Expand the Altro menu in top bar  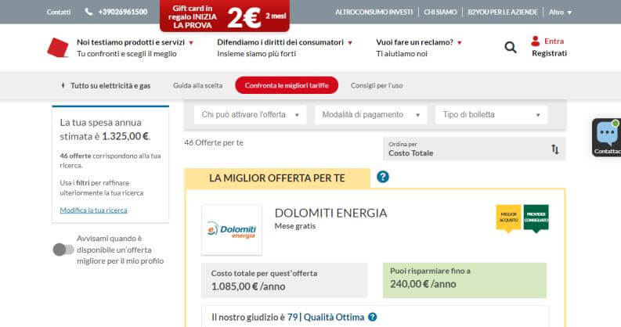click(560, 13)
